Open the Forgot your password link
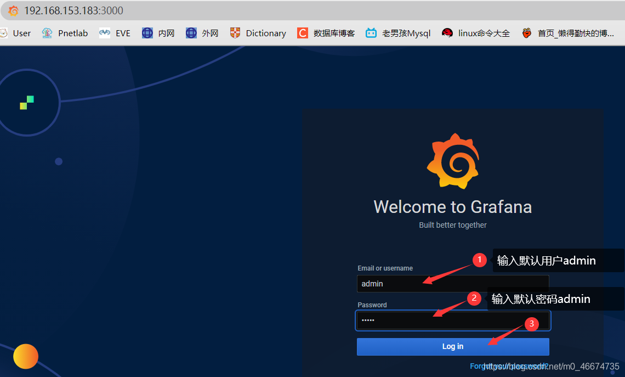 pos(509,366)
